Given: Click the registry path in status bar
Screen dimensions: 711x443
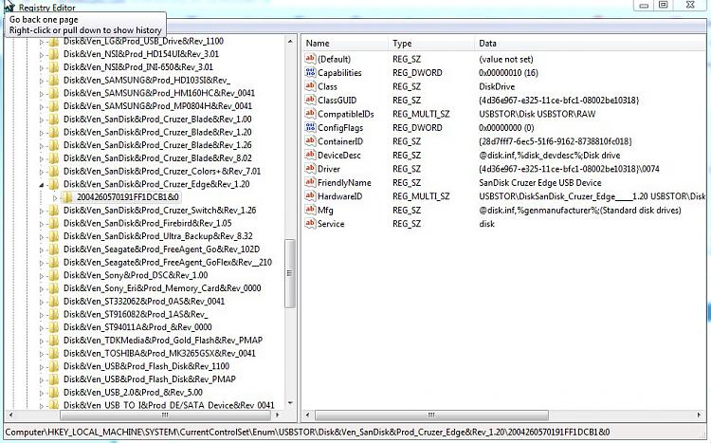Looking at the screenshot, I should pos(307,433).
